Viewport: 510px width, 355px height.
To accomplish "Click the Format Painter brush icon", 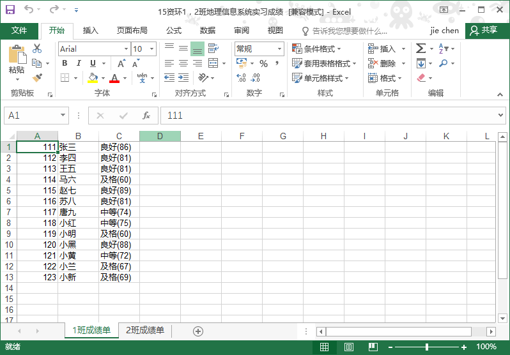I will [37, 78].
